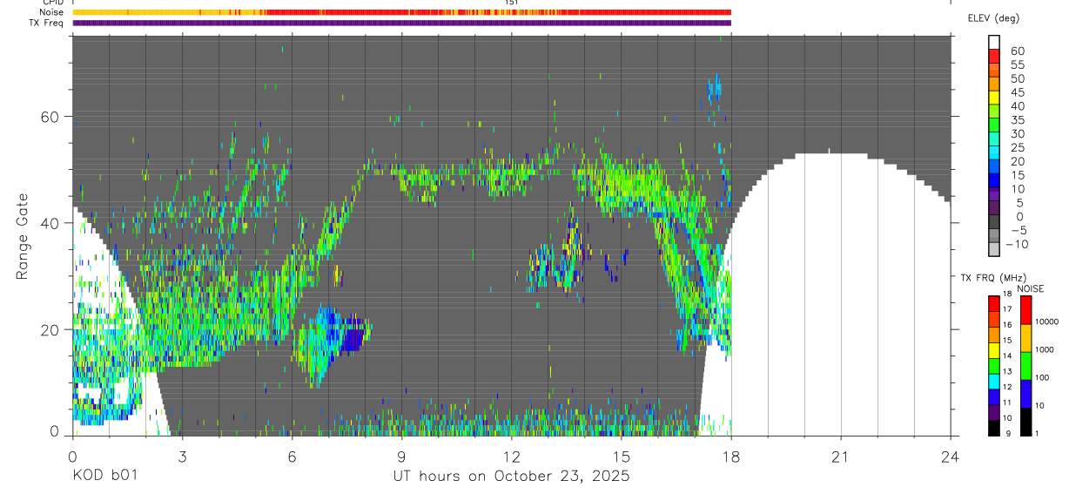The image size is (1069, 494).
Task: Click the purple TX Freq strip above the plot
Action: coord(401,23)
